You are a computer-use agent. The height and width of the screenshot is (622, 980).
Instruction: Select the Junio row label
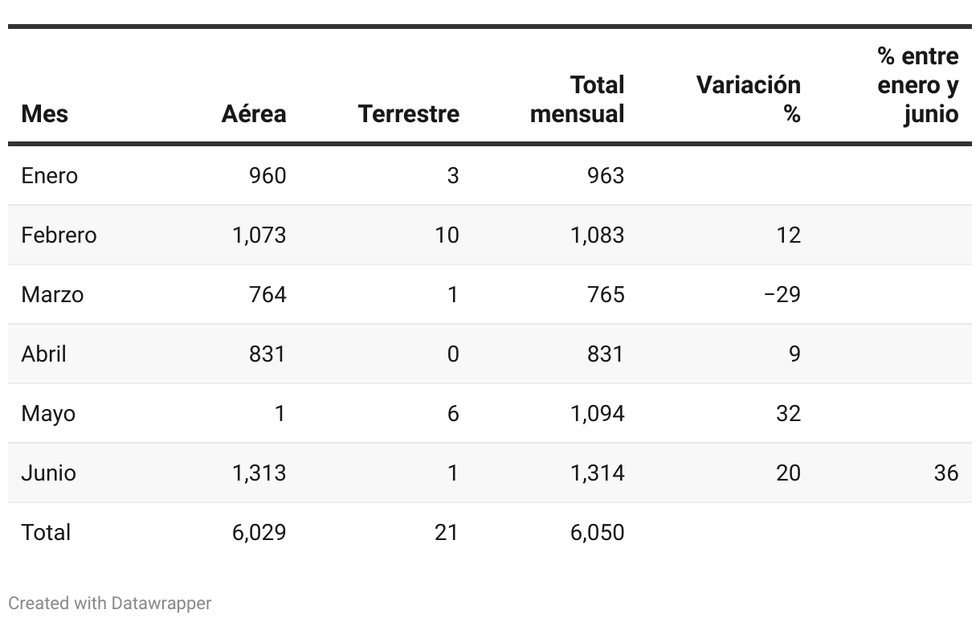coord(49,473)
